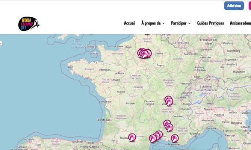Open the Ambassadeurs menu item
Image resolution: width=251 pixels, height=150 pixels.
click(240, 23)
